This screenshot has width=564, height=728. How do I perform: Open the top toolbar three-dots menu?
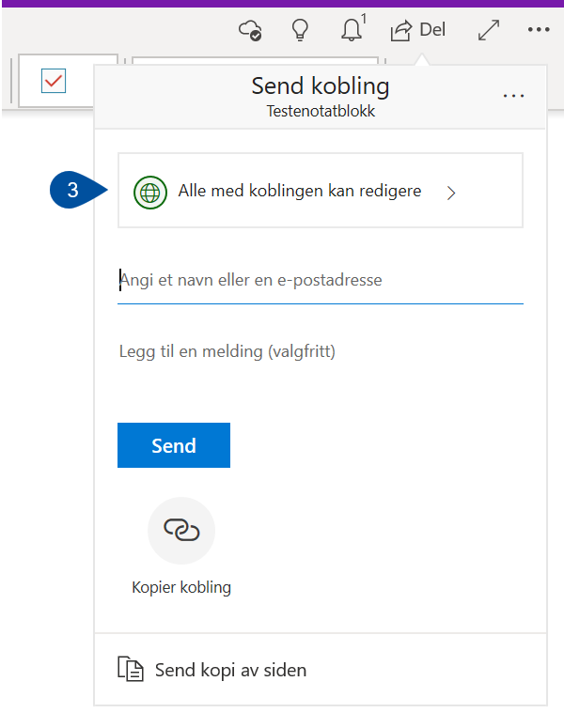(539, 30)
